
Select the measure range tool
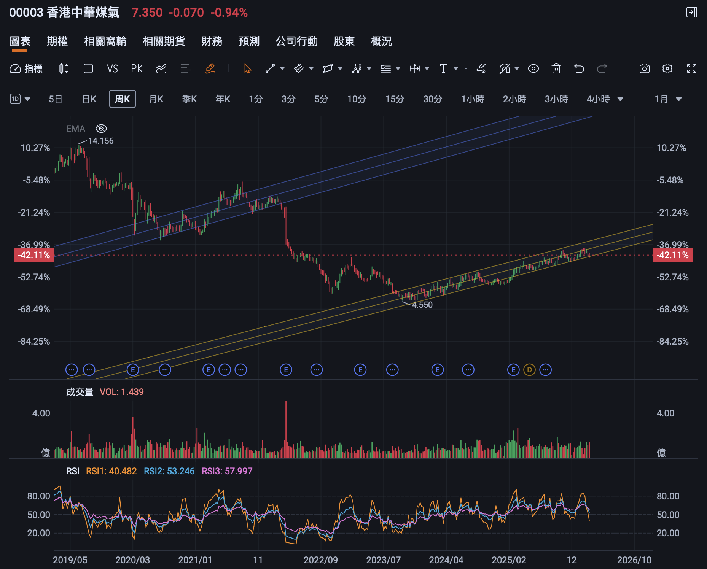(x=415, y=68)
